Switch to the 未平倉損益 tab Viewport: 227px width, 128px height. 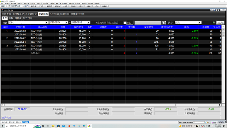(x=31, y=14)
